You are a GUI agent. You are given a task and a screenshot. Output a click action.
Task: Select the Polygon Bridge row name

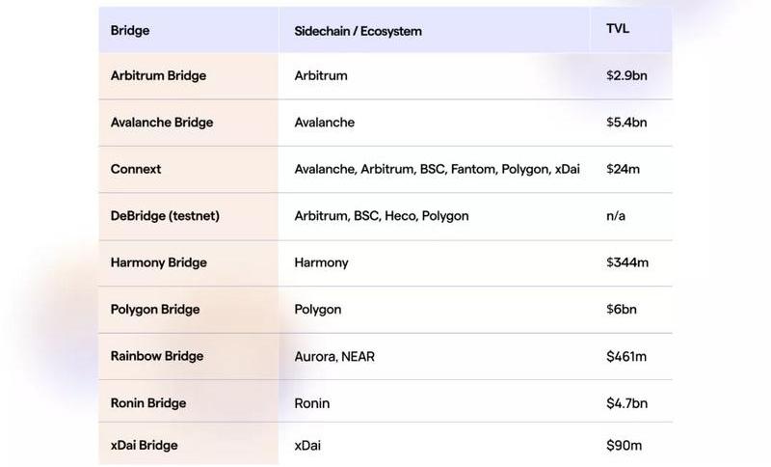click(155, 310)
